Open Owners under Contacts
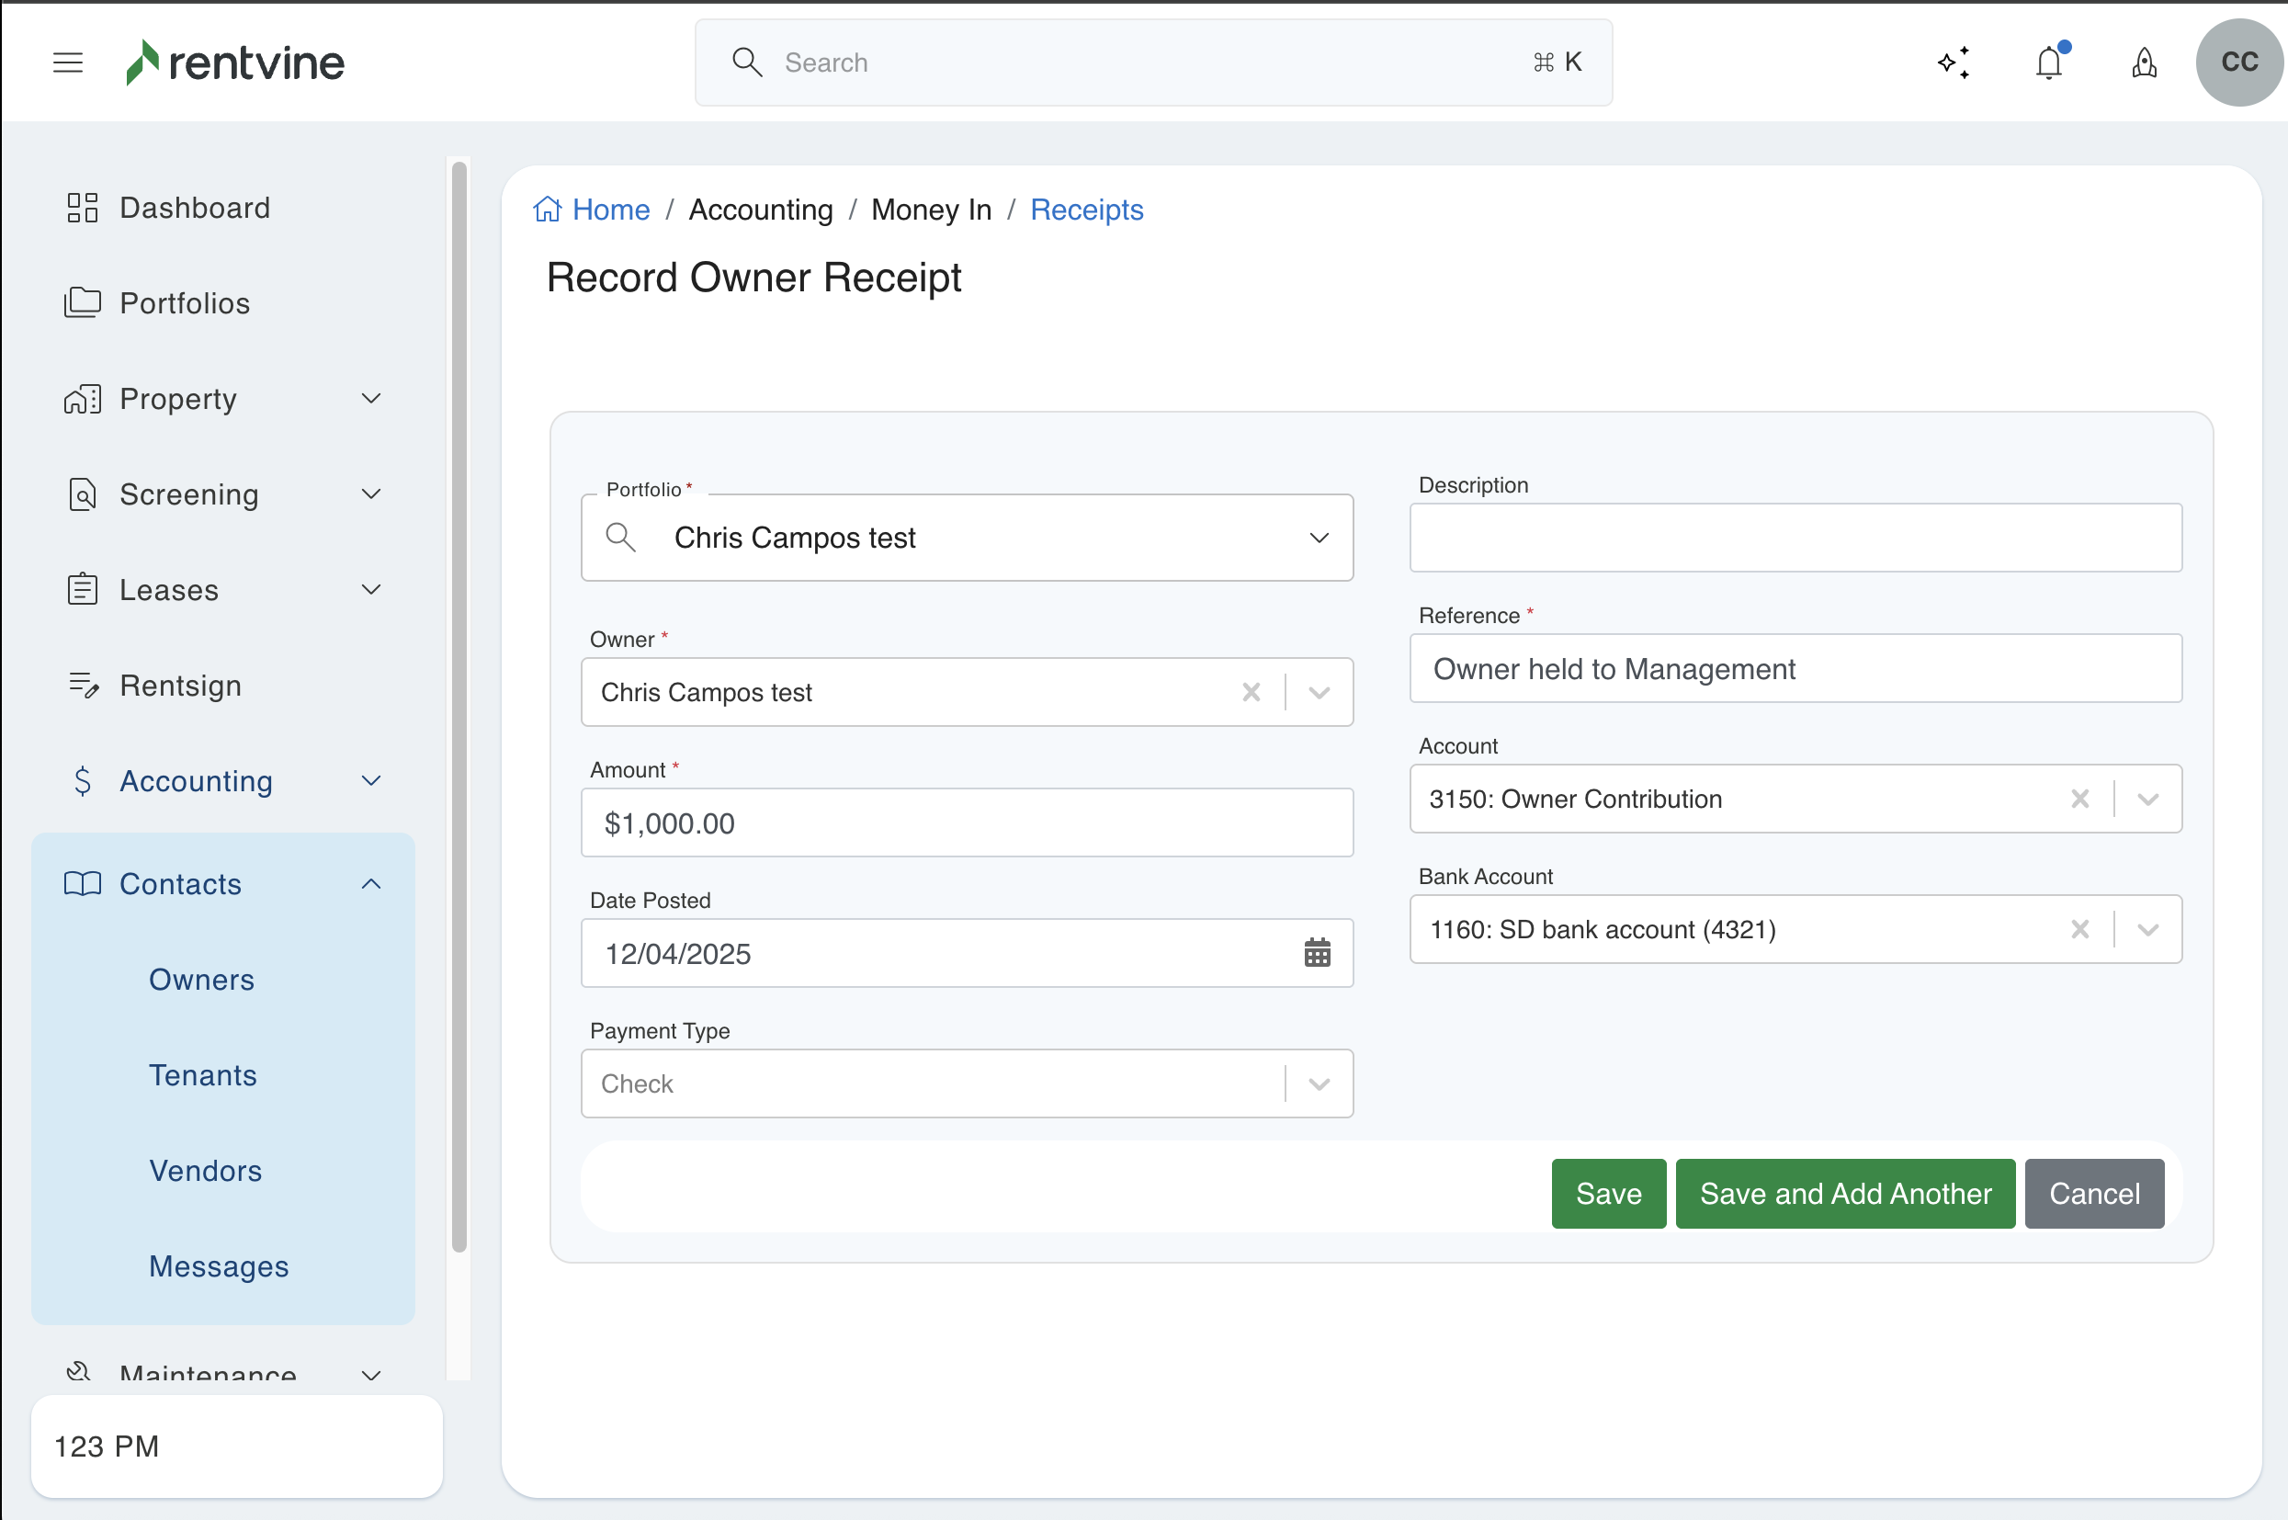Screen dimensions: 2288x1520 [x=201, y=980]
